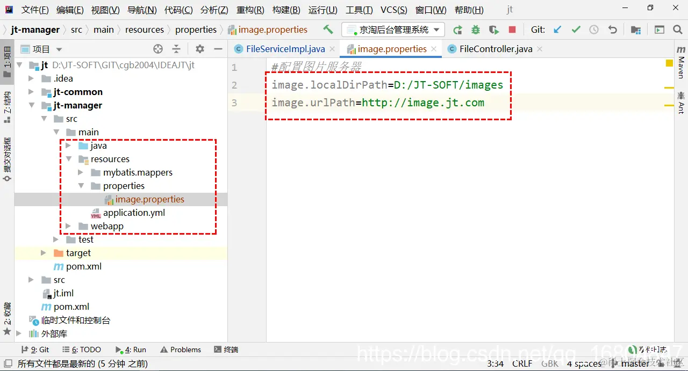688x371 pixels.
Task: Open cursor position 3:34 go-to-line
Action: (x=495, y=363)
